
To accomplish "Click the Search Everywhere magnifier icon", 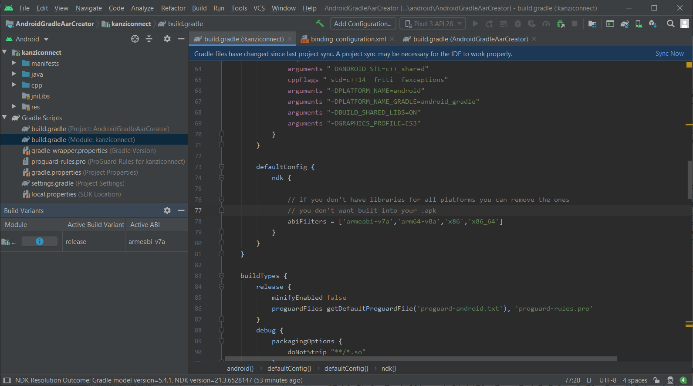I will click(x=671, y=24).
